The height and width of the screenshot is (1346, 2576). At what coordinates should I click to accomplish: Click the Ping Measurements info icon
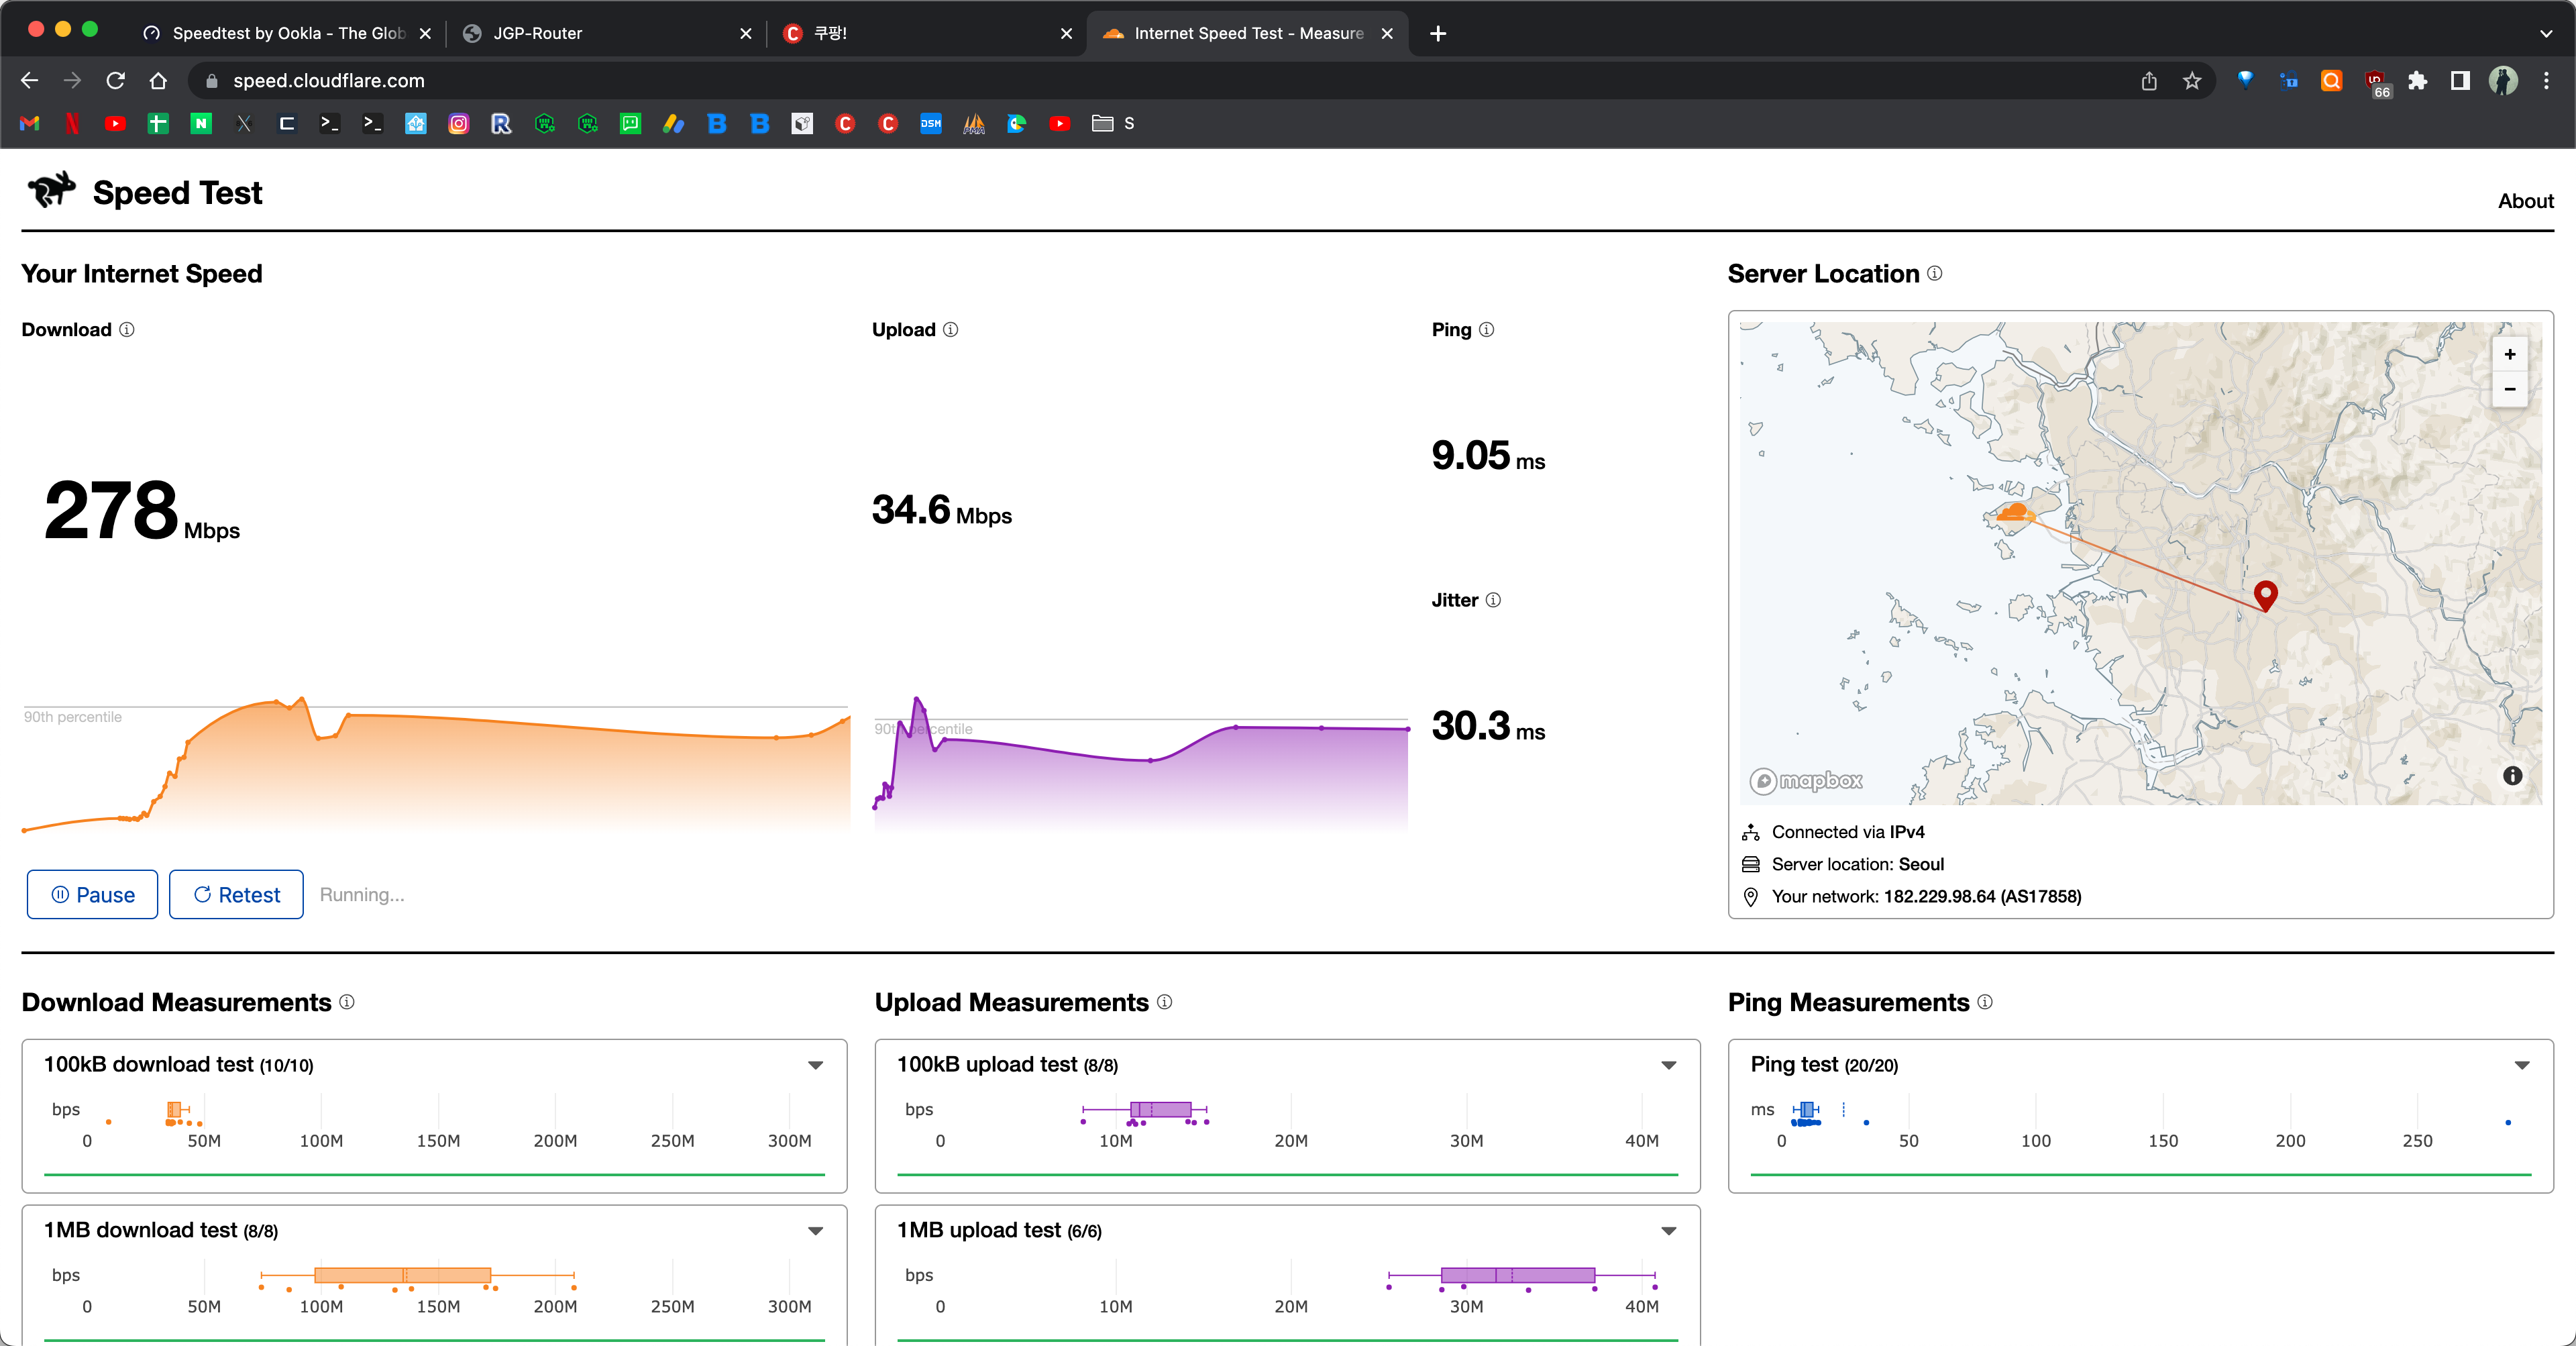pyautogui.click(x=1985, y=1002)
